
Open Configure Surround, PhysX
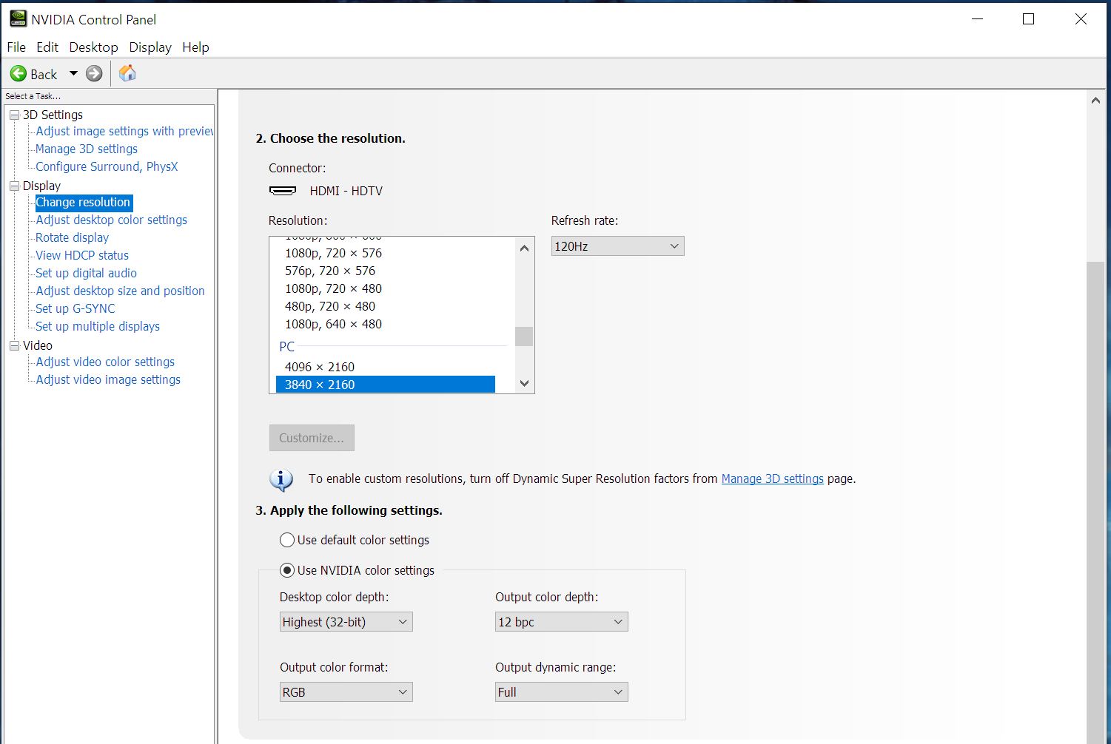click(x=107, y=166)
